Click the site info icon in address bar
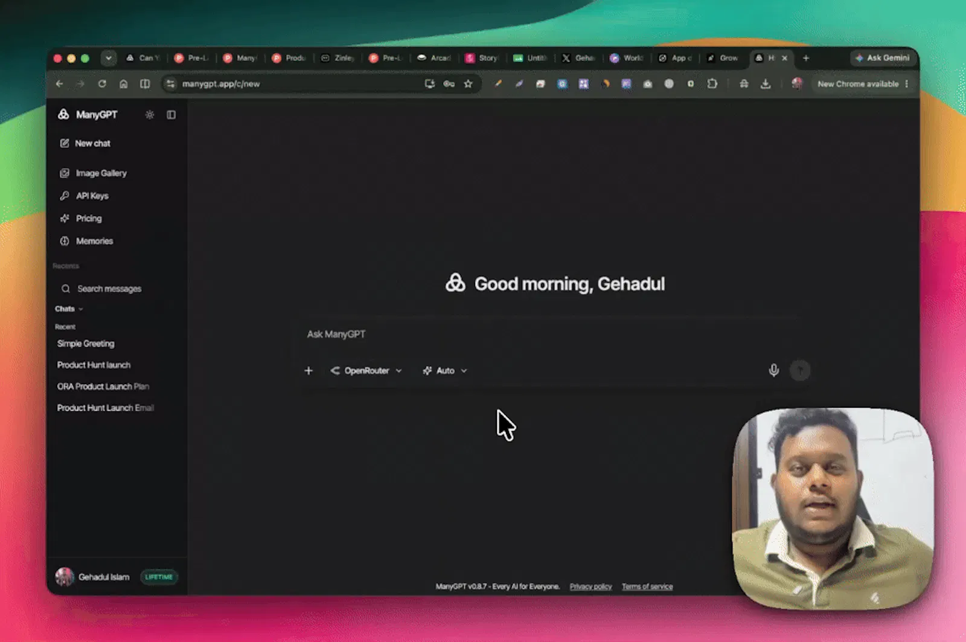The width and height of the screenshot is (966, 642). pos(171,84)
